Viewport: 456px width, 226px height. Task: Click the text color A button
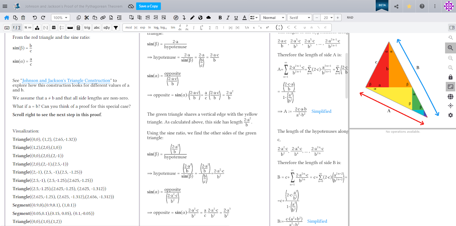click(x=244, y=18)
